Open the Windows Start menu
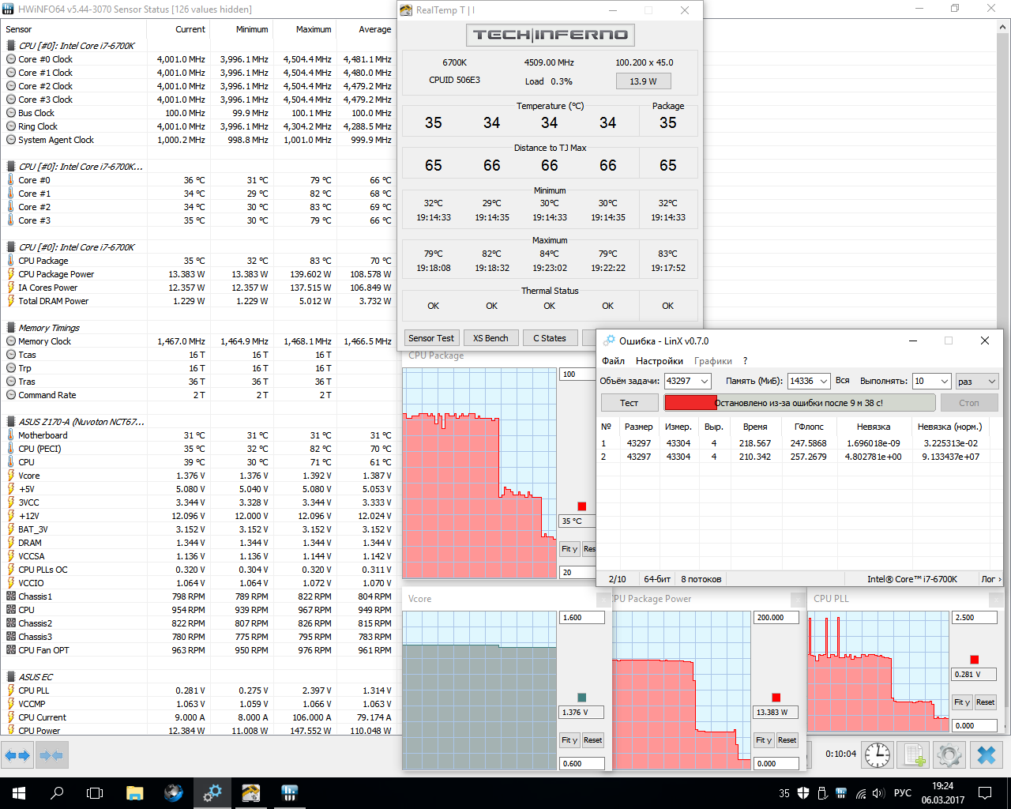The height and width of the screenshot is (809, 1011). tap(19, 793)
